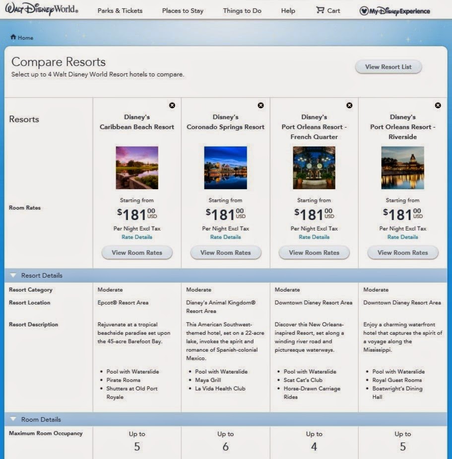Remove Port Orleans French Quarter column

pyautogui.click(x=349, y=105)
